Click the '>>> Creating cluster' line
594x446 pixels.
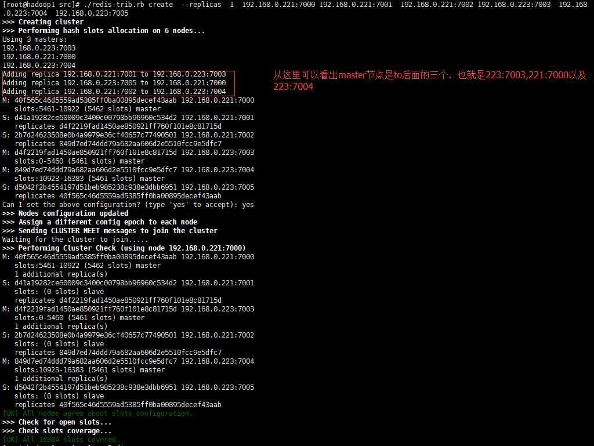point(43,22)
